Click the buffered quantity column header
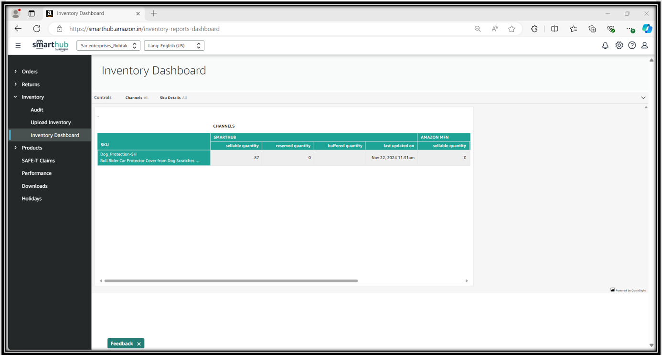 tap(340, 146)
